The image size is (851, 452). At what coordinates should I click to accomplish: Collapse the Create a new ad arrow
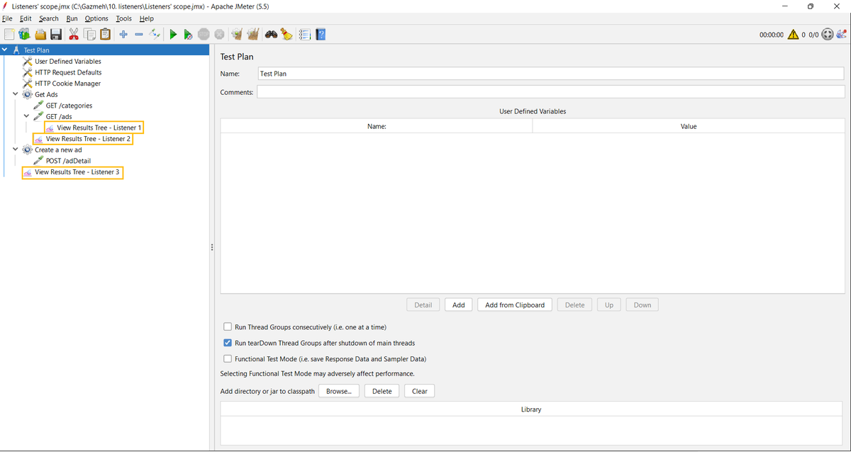[x=16, y=149]
